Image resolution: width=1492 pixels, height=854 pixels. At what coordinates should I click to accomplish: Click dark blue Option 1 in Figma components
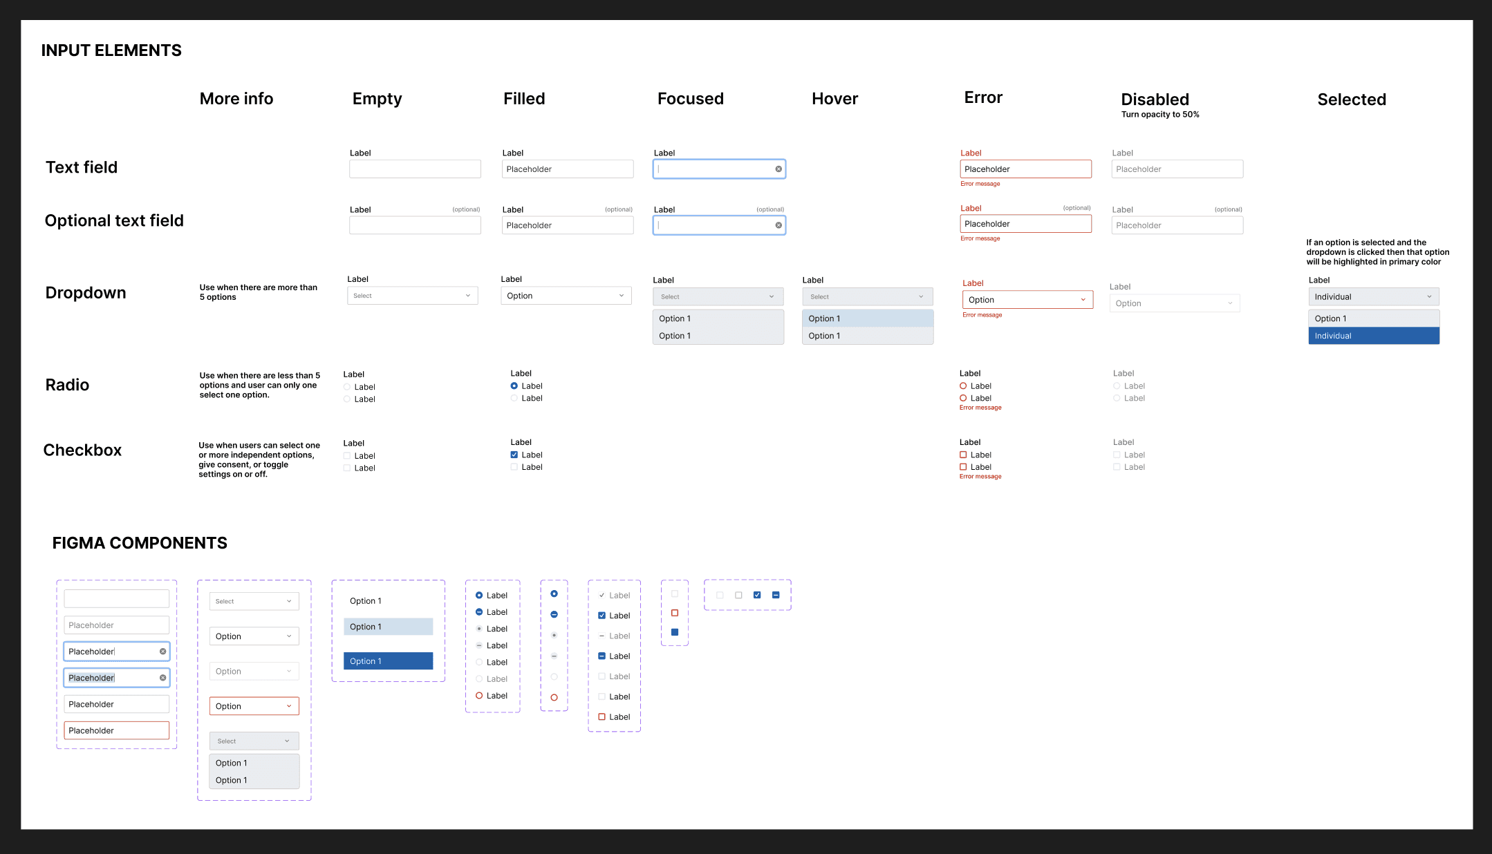(x=388, y=661)
